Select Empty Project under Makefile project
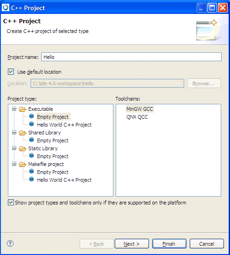Screen dimensions: 230x255 (53, 172)
